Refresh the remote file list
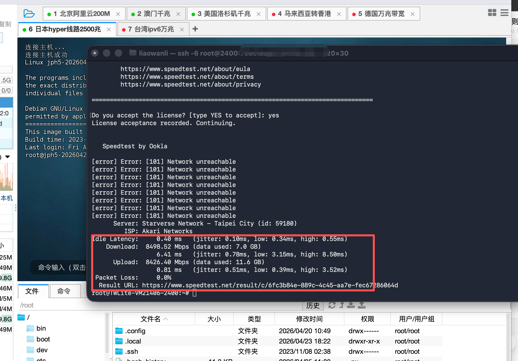This screenshot has height=361, width=518. (x=332, y=305)
